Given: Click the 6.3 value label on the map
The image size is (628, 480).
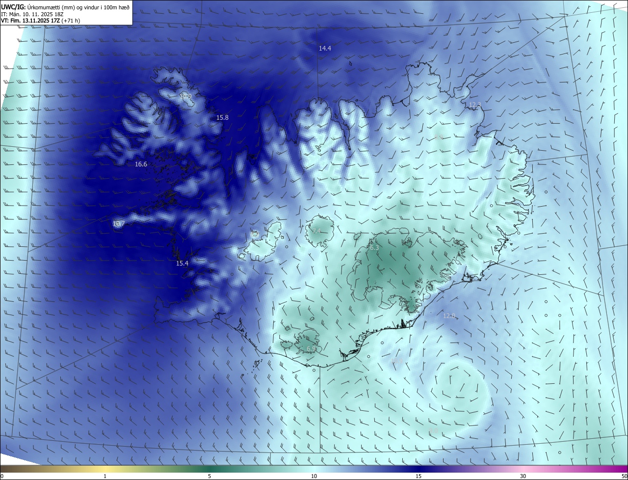Looking at the screenshot, I should coord(374,248).
